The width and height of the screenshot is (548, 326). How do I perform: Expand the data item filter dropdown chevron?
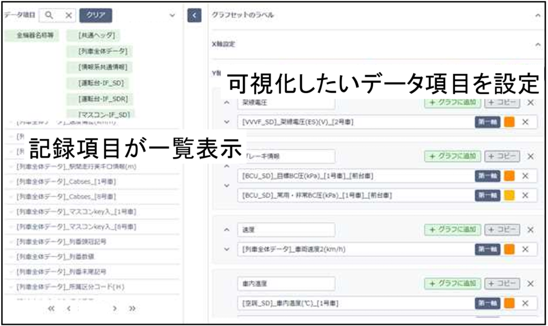[172, 15]
